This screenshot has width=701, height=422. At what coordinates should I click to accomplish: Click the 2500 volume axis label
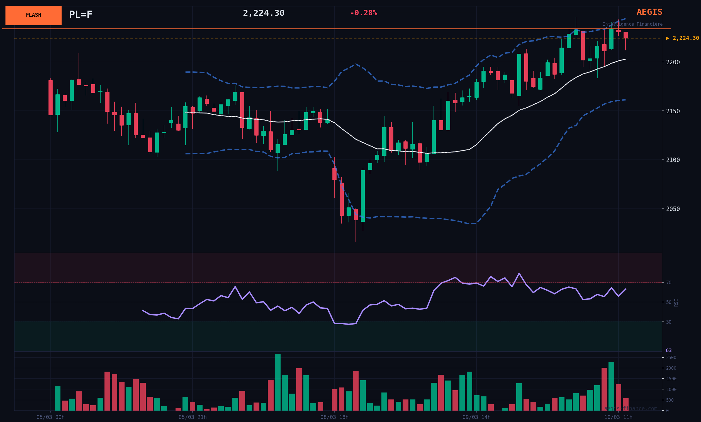(671, 357)
